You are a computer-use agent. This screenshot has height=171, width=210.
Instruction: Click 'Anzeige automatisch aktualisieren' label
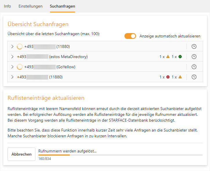pyautogui.click(x=170, y=36)
